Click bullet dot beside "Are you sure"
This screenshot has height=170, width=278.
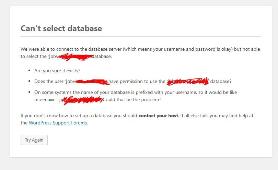point(29,71)
